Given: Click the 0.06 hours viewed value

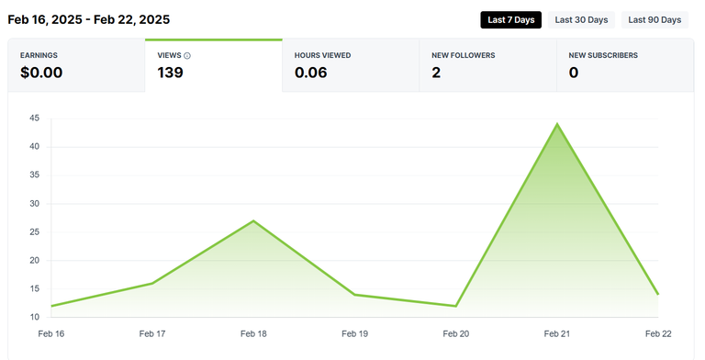Looking at the screenshot, I should (310, 73).
